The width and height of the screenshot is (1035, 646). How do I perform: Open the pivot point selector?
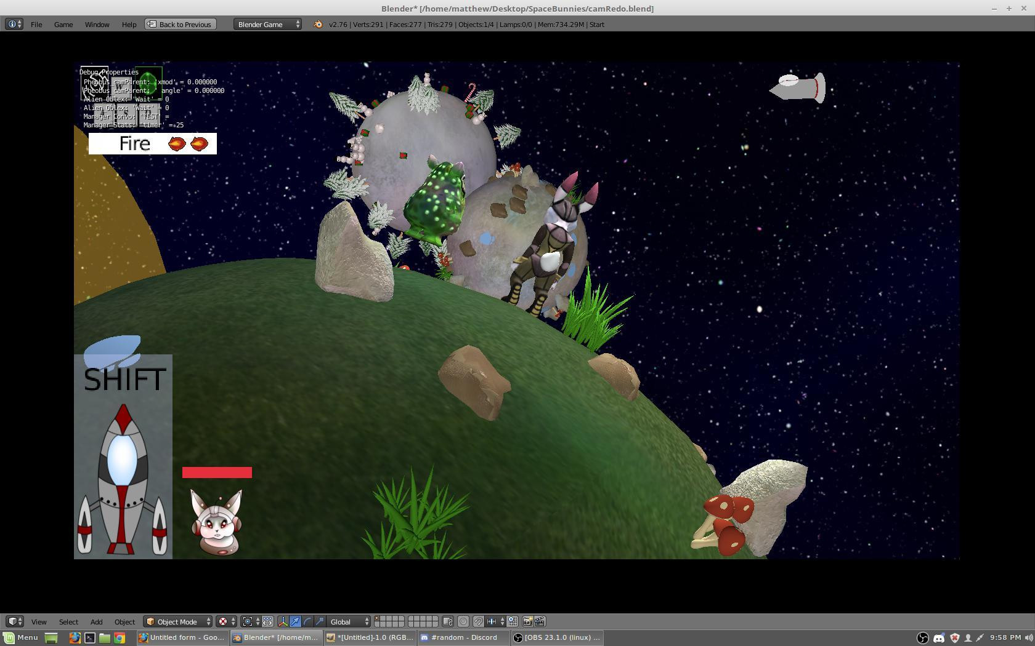tap(251, 621)
